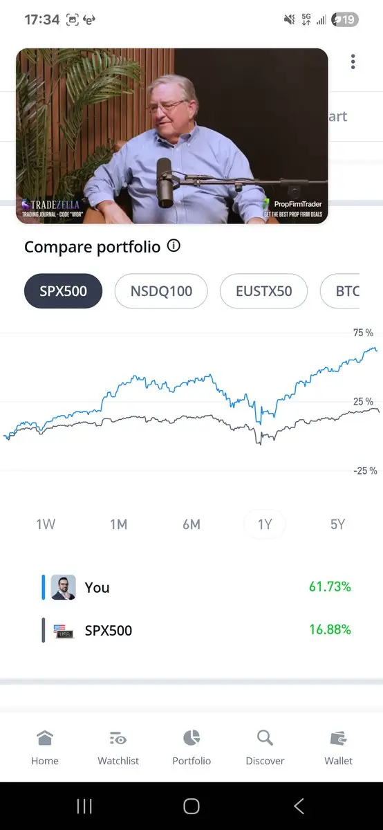The width and height of the screenshot is (383, 830).
Task: Tap the Compare portfolio info icon
Action: [x=174, y=246]
